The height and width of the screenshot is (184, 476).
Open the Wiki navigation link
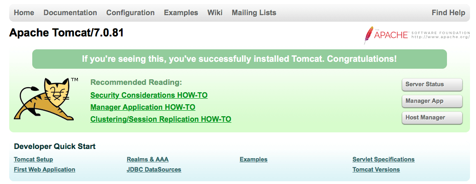pos(215,13)
